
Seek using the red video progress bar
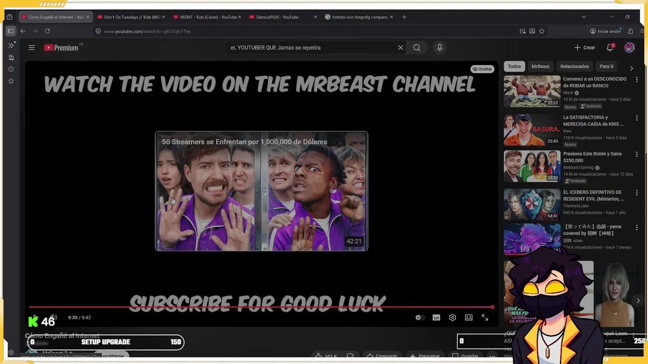[261, 307]
